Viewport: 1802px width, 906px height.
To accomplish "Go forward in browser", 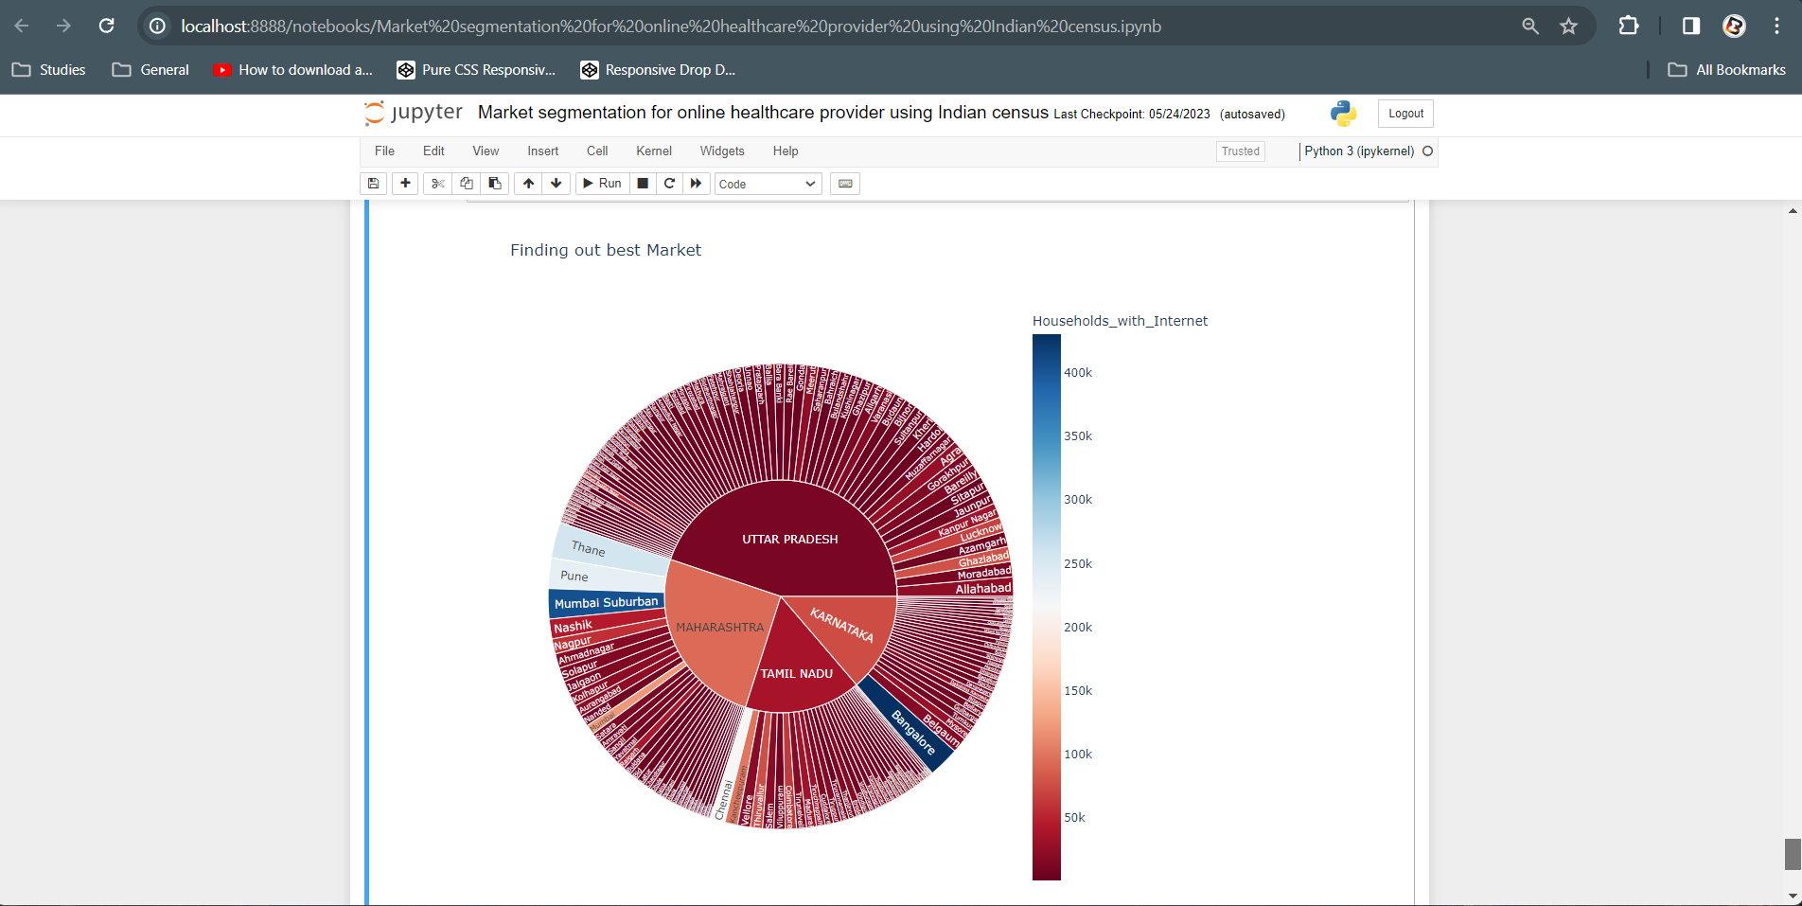I will (63, 26).
